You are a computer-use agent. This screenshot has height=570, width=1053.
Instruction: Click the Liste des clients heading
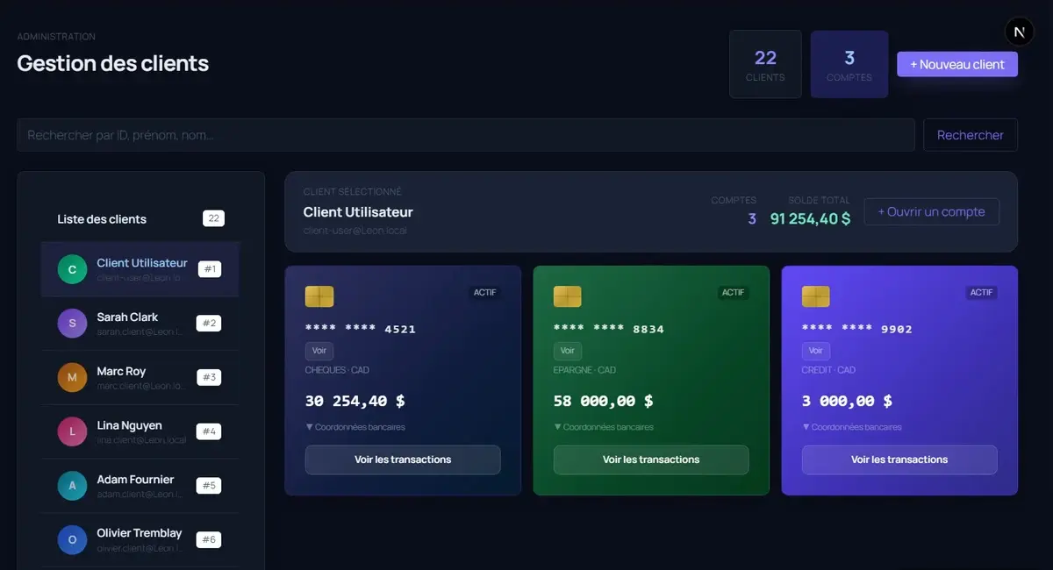tap(102, 219)
